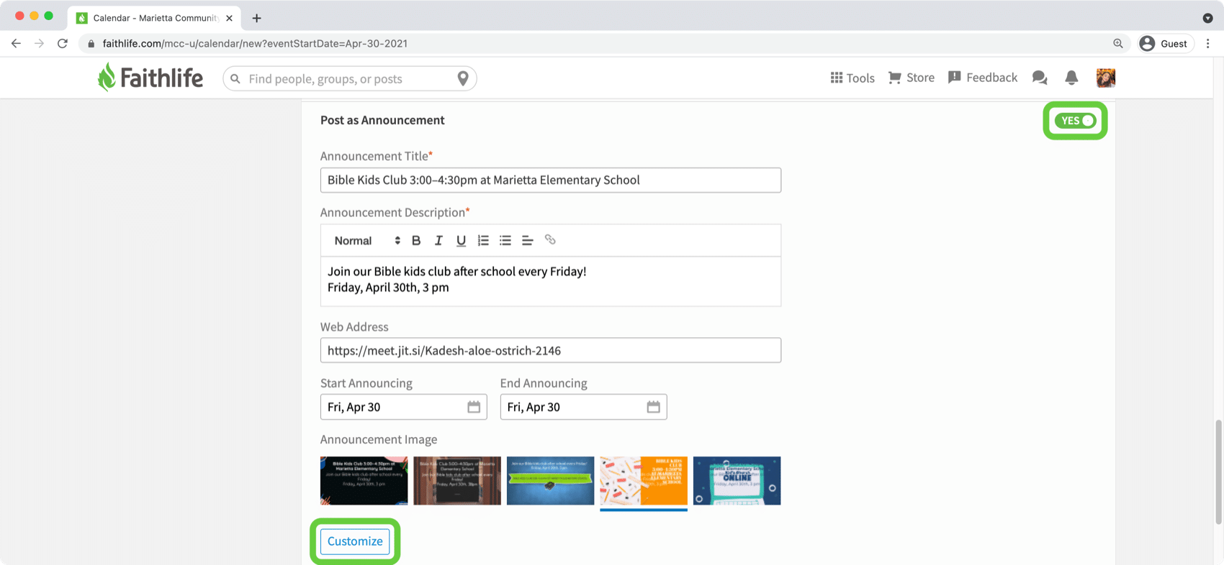Screen dimensions: 1224x565
Task: Close the Calendar - Marietta Community tab
Action: pos(229,18)
